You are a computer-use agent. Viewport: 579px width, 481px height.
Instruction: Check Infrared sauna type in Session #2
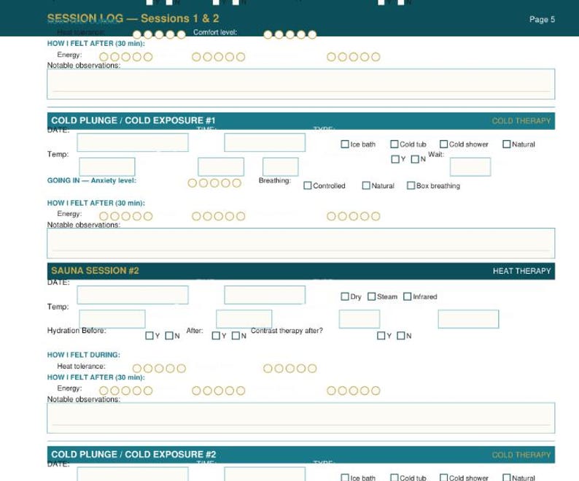pos(408,296)
